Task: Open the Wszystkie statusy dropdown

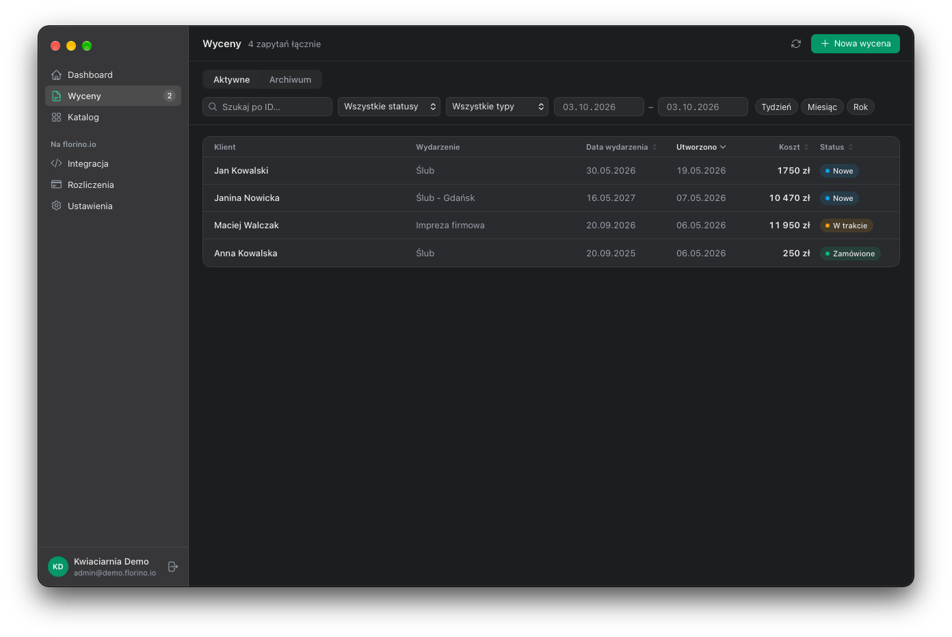Action: (389, 107)
